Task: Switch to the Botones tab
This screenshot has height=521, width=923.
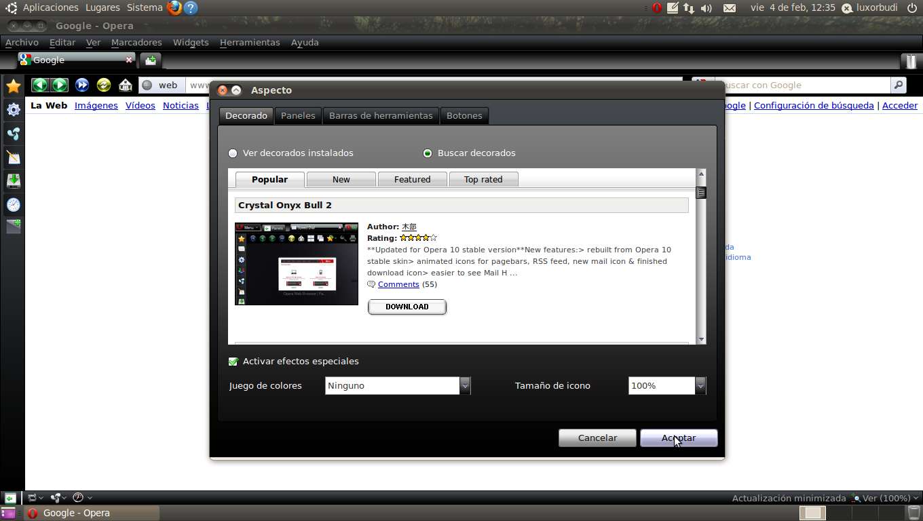Action: point(464,115)
